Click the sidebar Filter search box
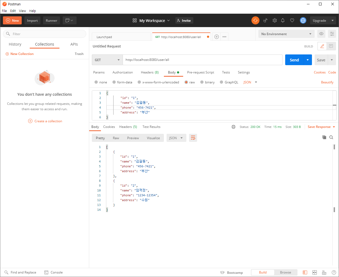 tap(45, 34)
